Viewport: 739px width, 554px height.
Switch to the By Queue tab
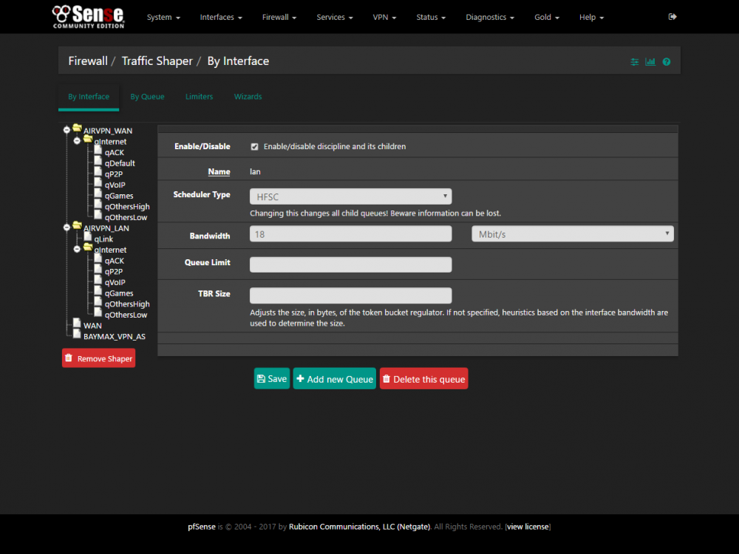point(147,97)
